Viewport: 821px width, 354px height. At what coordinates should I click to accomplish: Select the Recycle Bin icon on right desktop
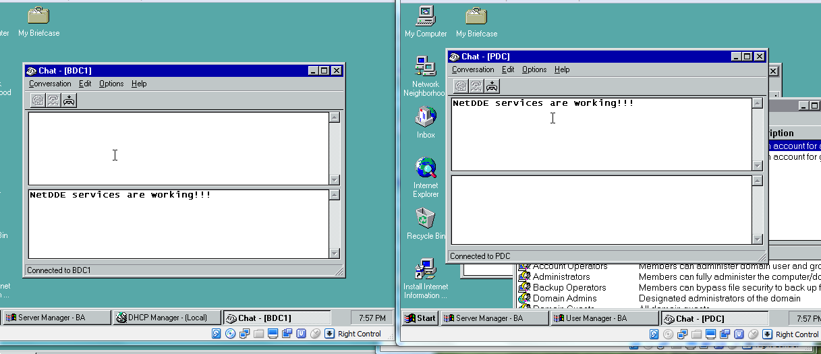(426, 224)
